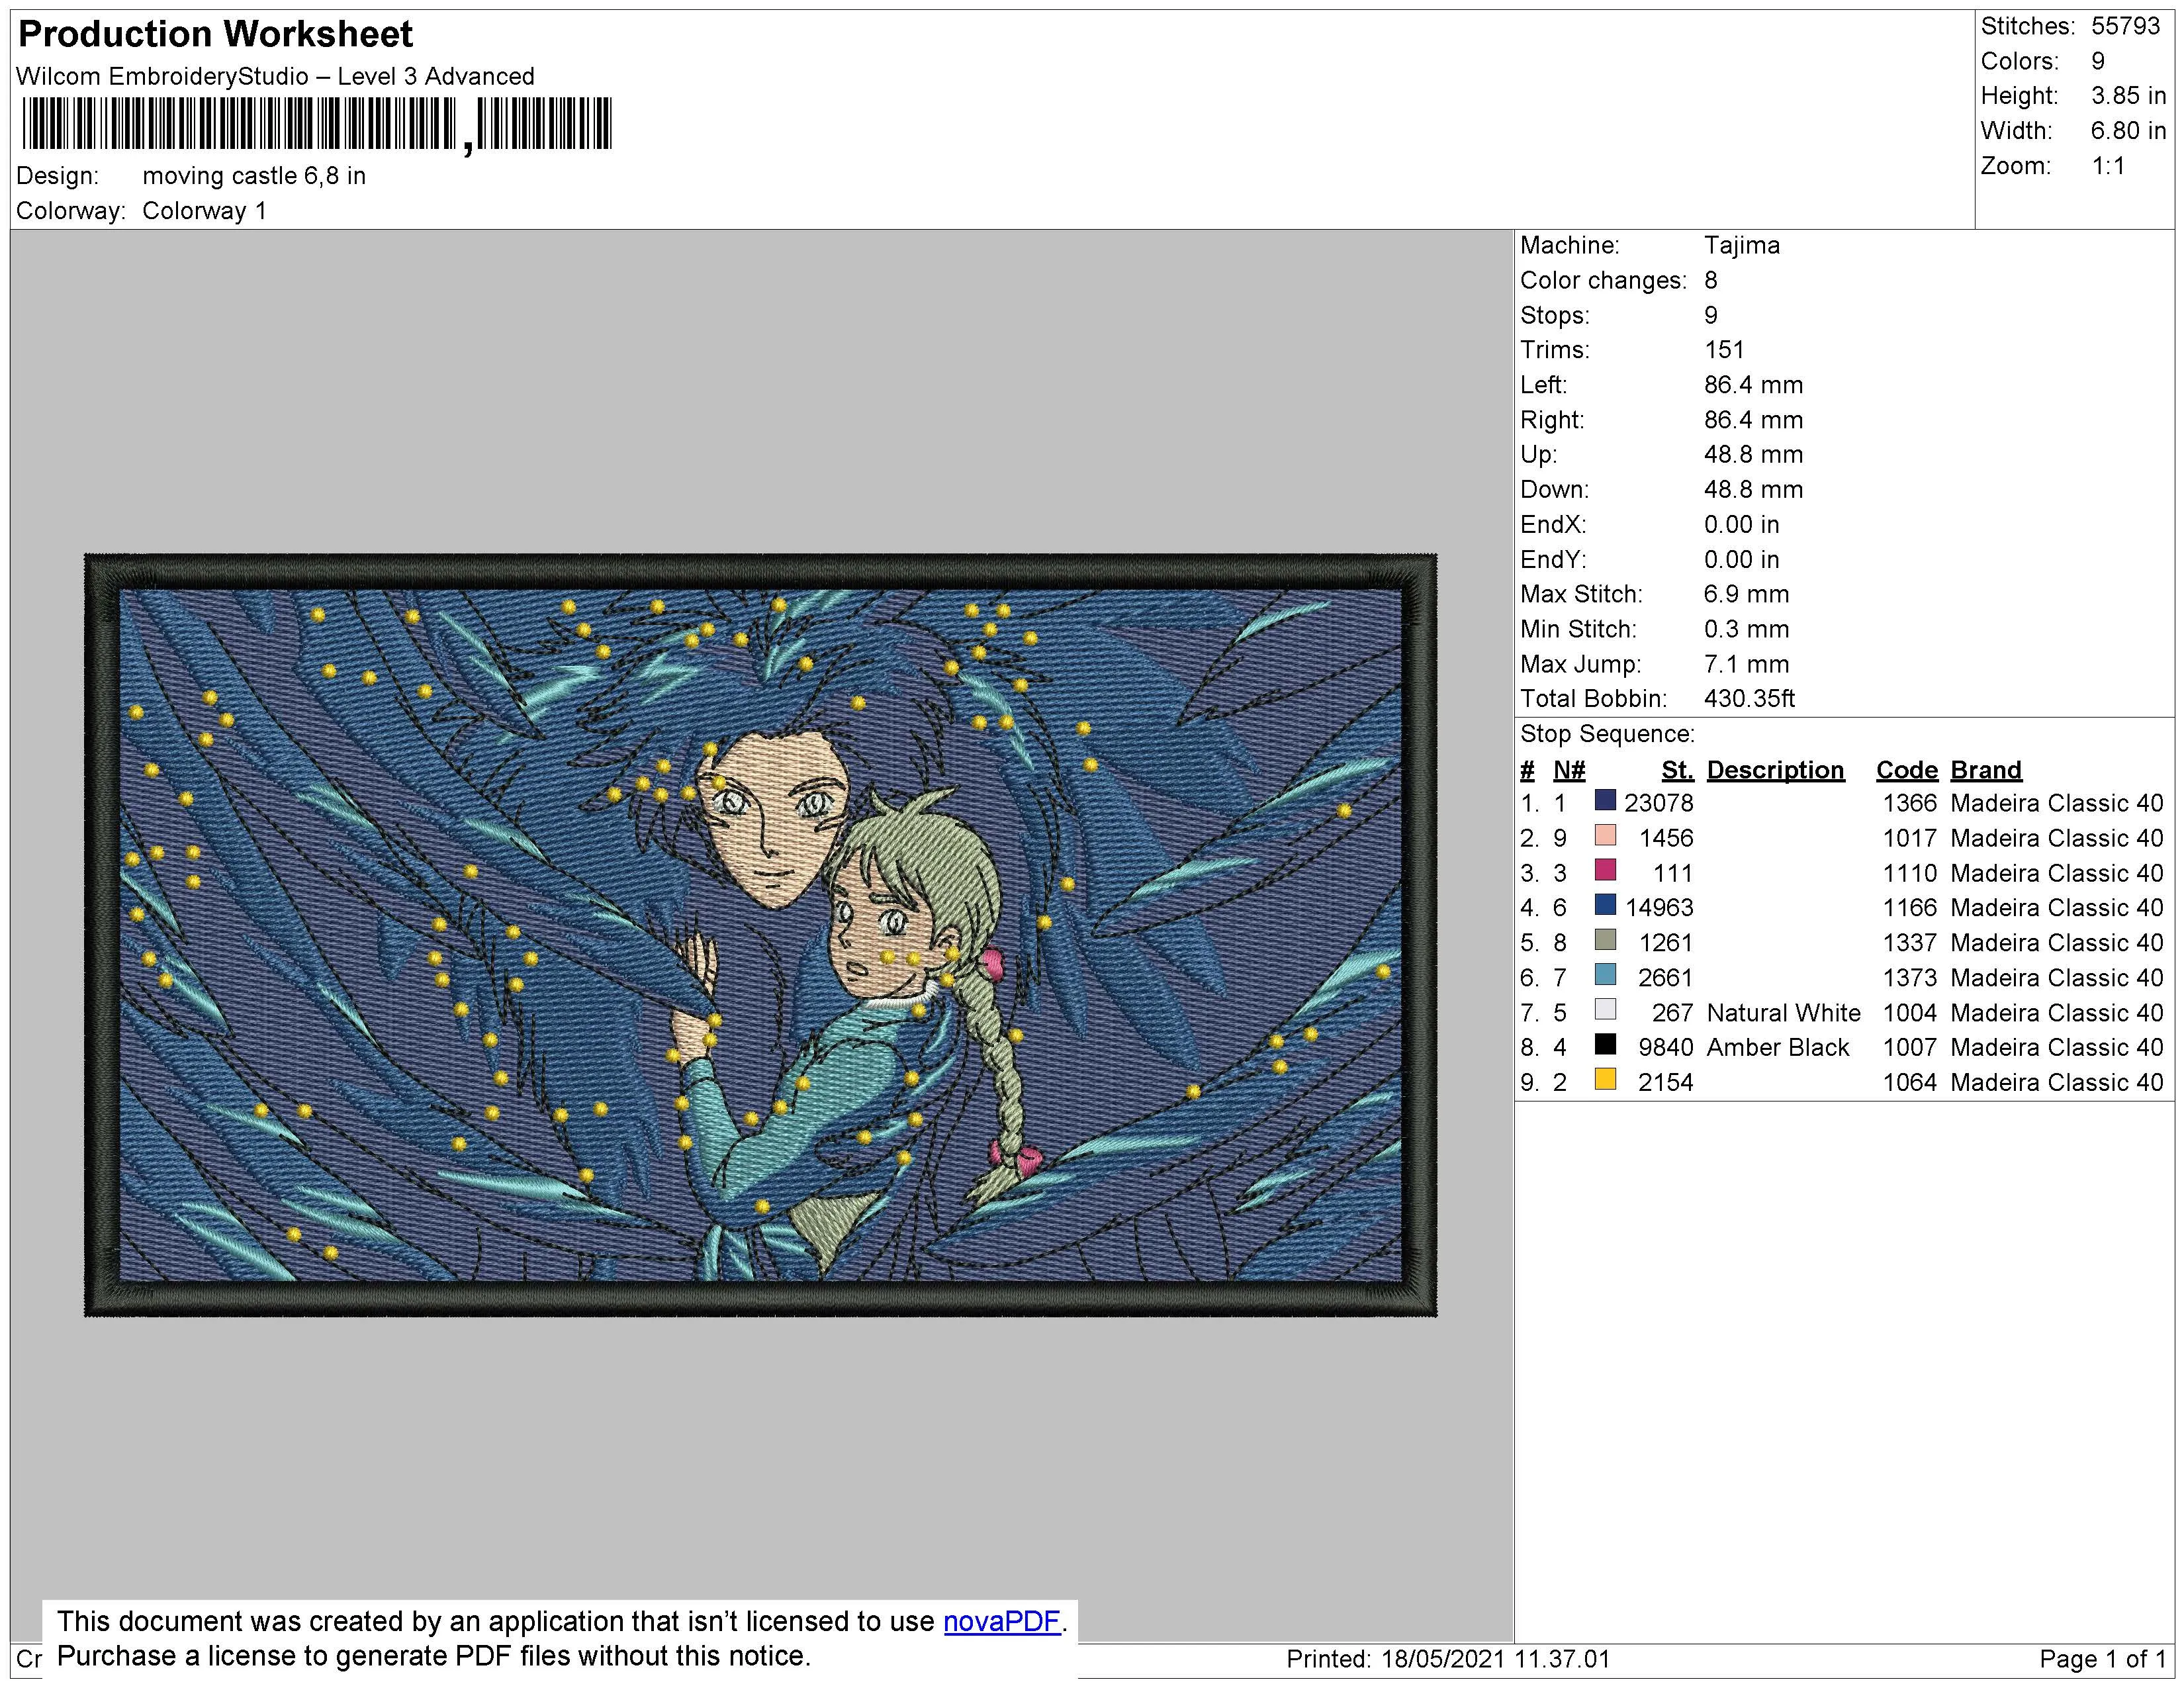The width and height of the screenshot is (2184, 1688).
Task: Select the teal swatch for code 1373
Action: click(x=1605, y=975)
